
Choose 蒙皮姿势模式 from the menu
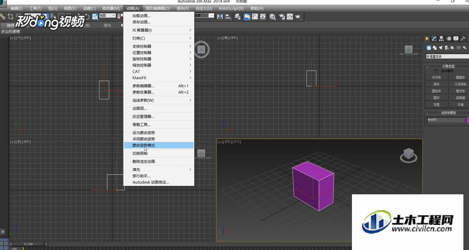(x=159, y=145)
